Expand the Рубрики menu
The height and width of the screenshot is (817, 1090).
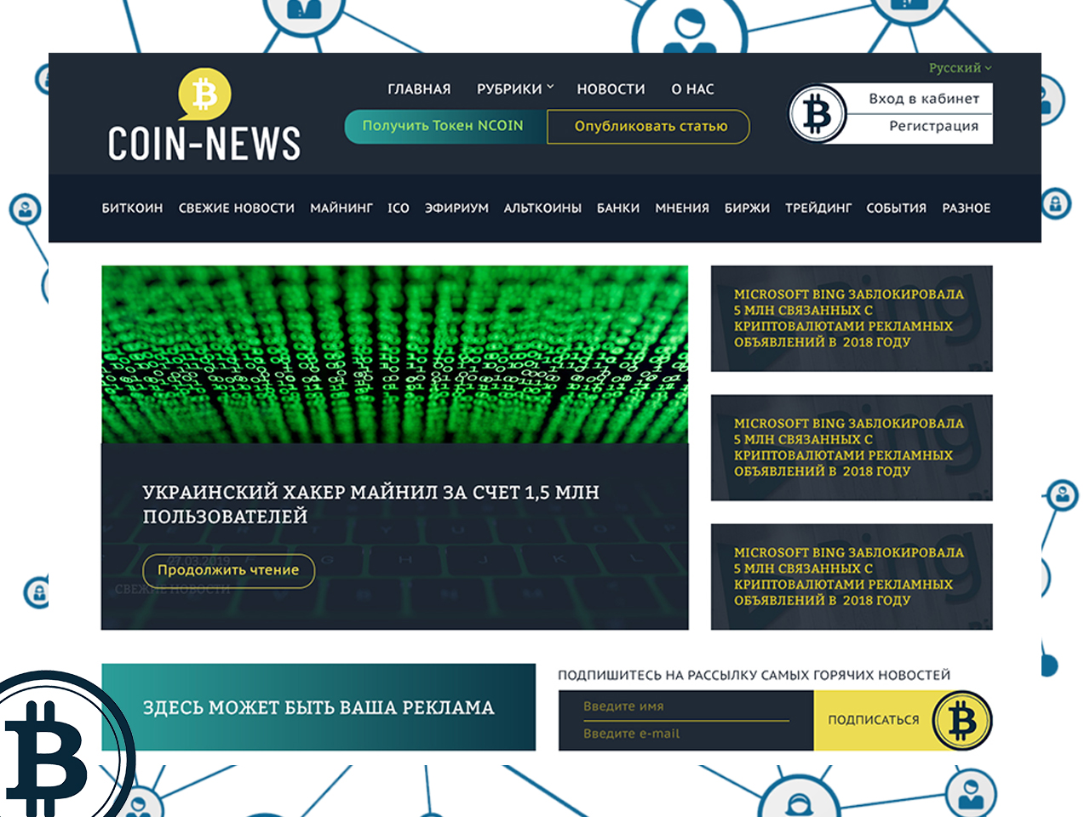[515, 89]
